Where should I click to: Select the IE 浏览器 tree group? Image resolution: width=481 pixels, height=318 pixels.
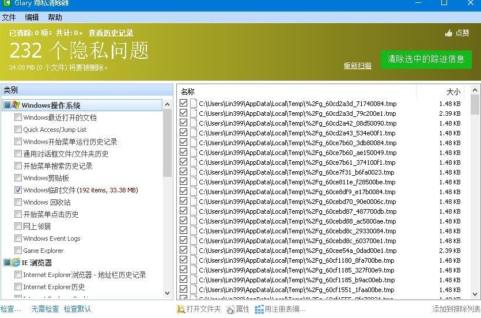click(36, 263)
